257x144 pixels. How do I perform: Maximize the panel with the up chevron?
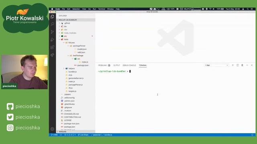[247, 65]
